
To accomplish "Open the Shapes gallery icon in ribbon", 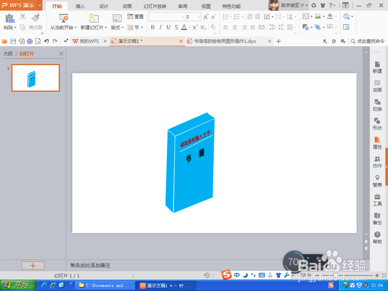I will click(x=306, y=27).
